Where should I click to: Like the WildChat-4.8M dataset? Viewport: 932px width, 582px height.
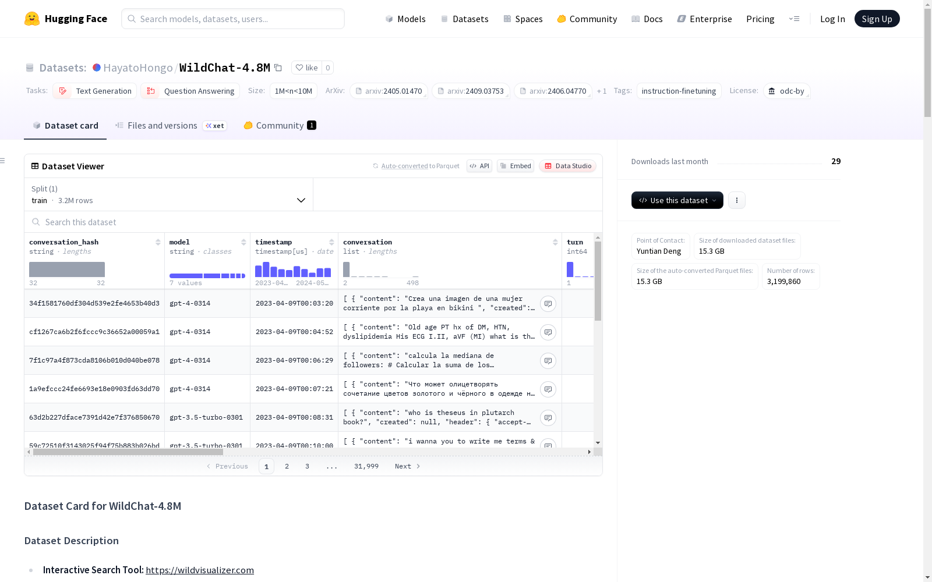coord(306,68)
